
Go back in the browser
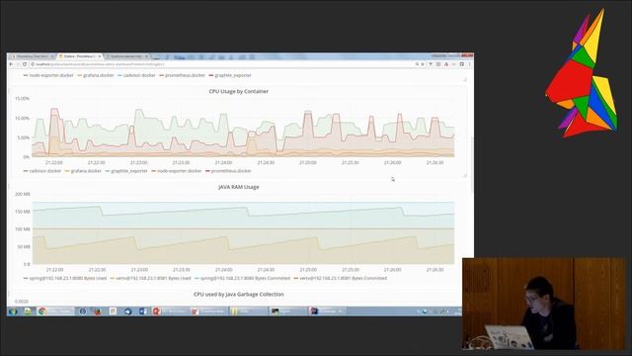pos(11,64)
